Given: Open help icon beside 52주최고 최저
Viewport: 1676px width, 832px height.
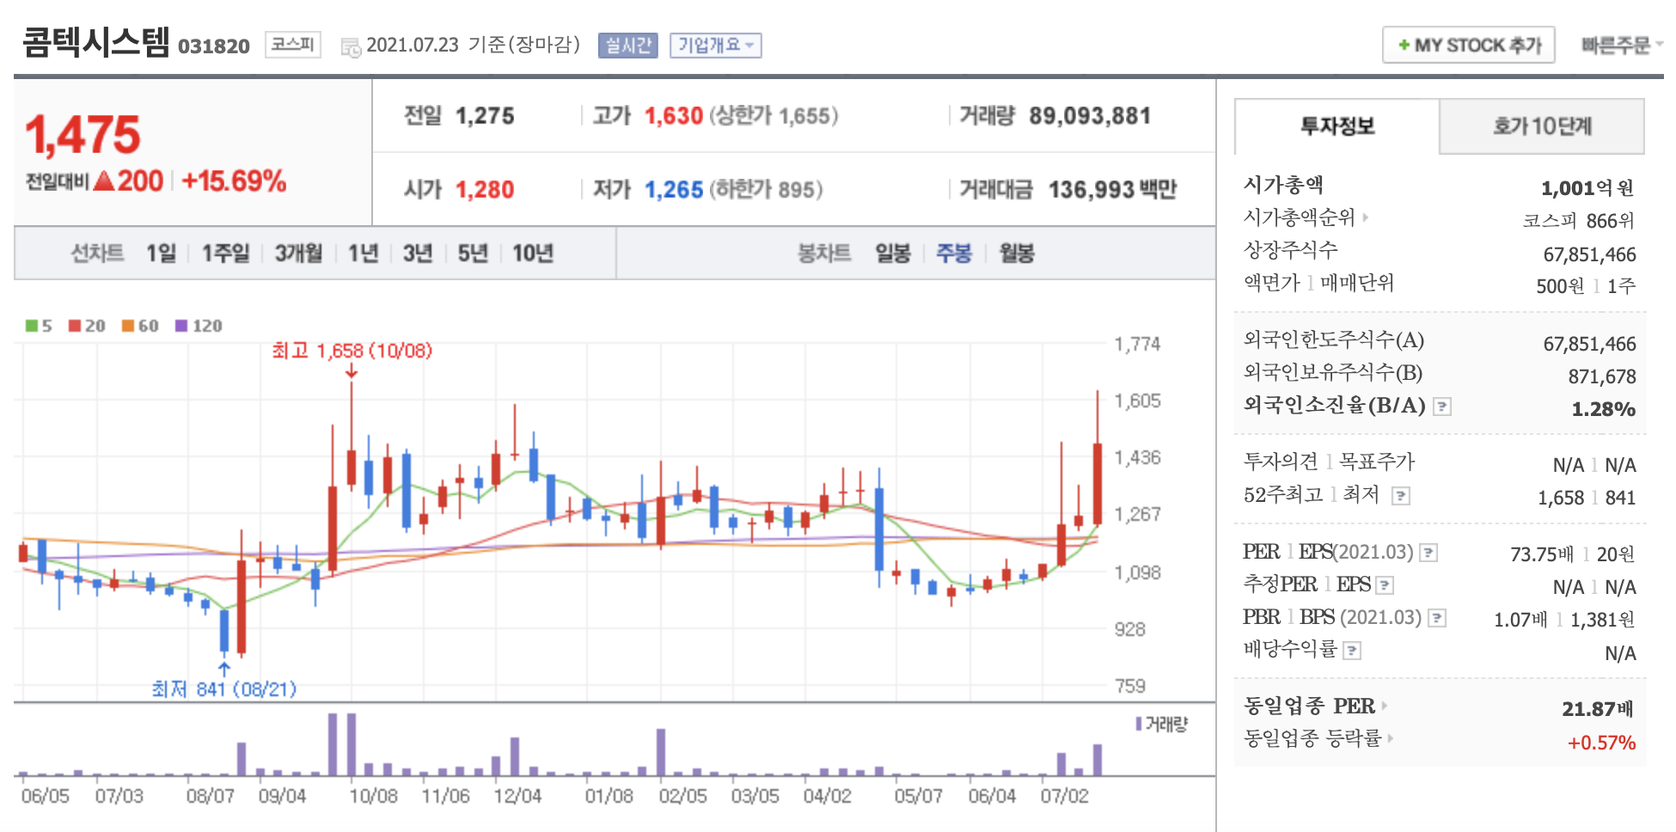Looking at the screenshot, I should pyautogui.click(x=1401, y=496).
